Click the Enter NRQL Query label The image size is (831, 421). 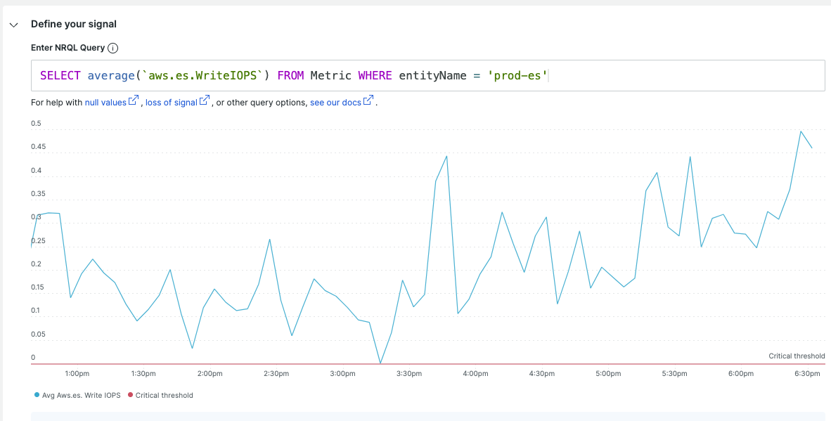67,48
